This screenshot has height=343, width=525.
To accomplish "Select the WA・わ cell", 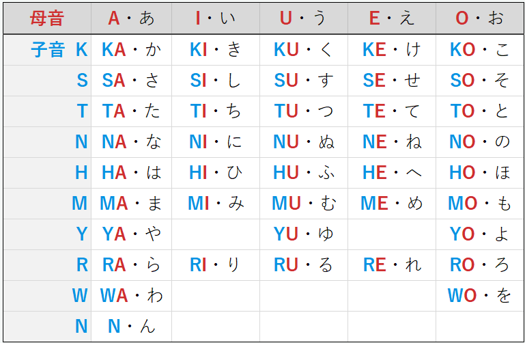I will pyautogui.click(x=131, y=296).
